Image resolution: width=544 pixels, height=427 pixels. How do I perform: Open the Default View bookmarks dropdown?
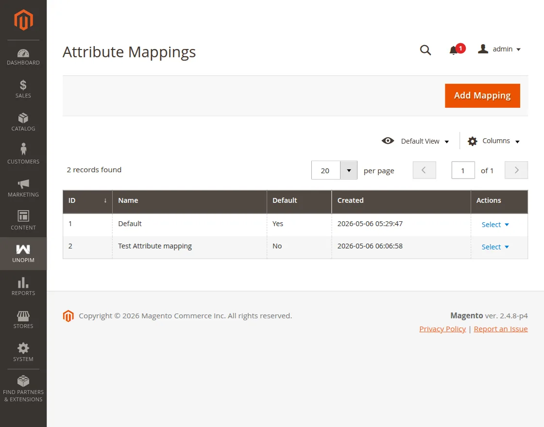point(415,141)
